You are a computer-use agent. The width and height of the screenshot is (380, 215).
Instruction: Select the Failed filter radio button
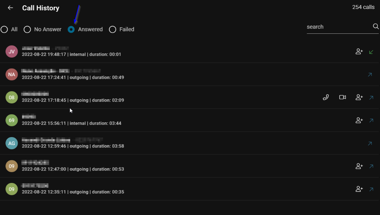pyautogui.click(x=112, y=30)
